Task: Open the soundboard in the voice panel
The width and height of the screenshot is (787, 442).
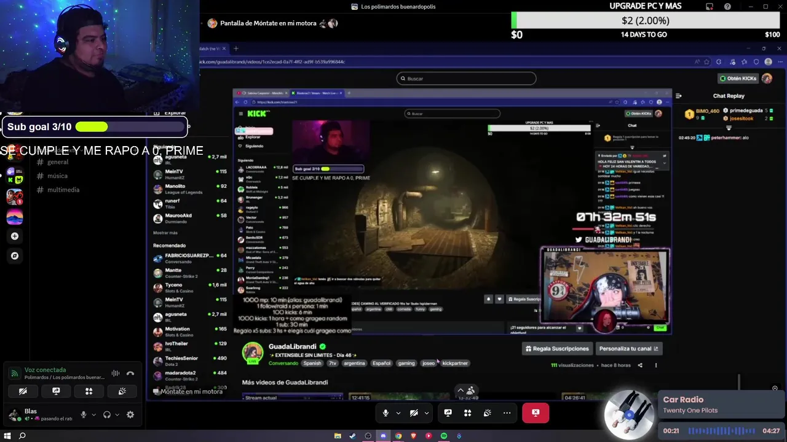Action: pos(122,391)
